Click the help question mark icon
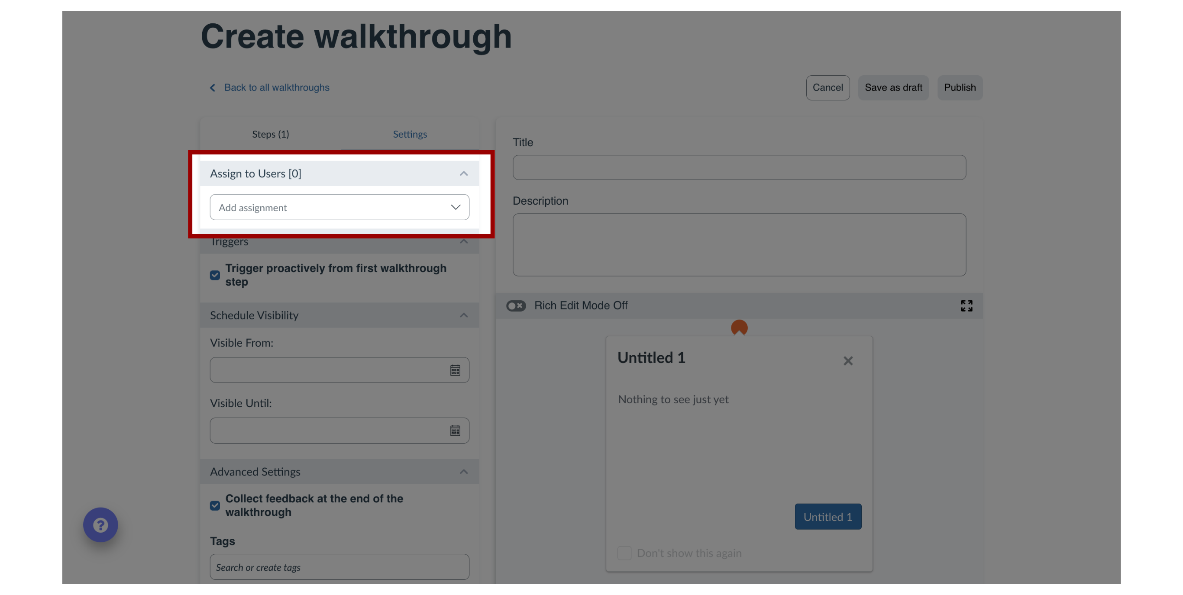This screenshot has height=595, width=1183. 101,525
